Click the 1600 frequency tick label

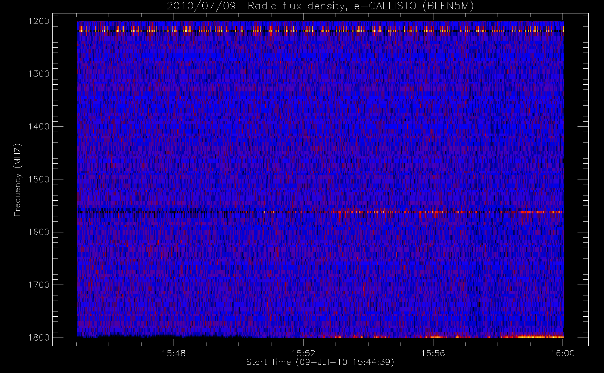click(x=39, y=232)
